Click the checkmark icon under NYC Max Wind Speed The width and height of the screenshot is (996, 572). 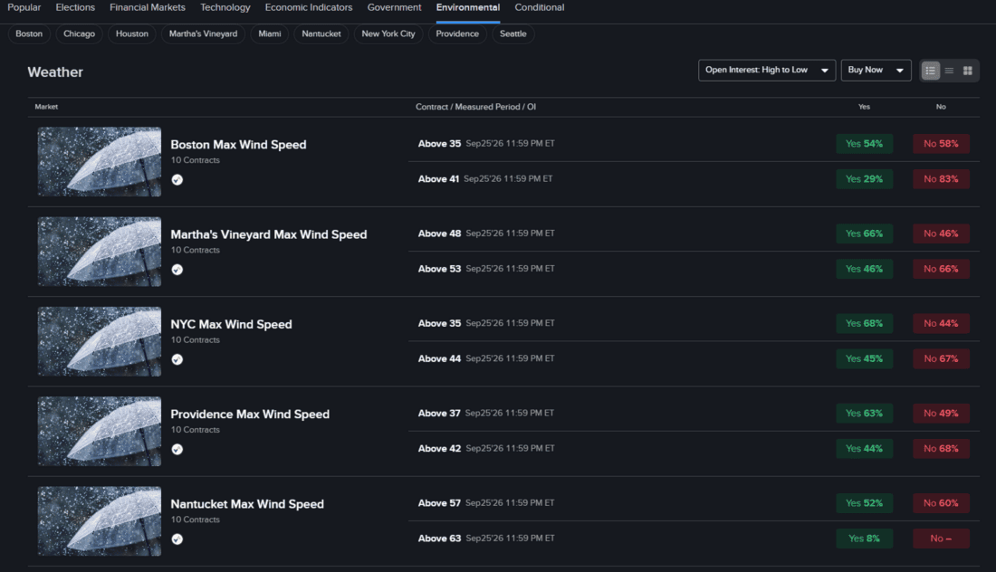(x=177, y=359)
